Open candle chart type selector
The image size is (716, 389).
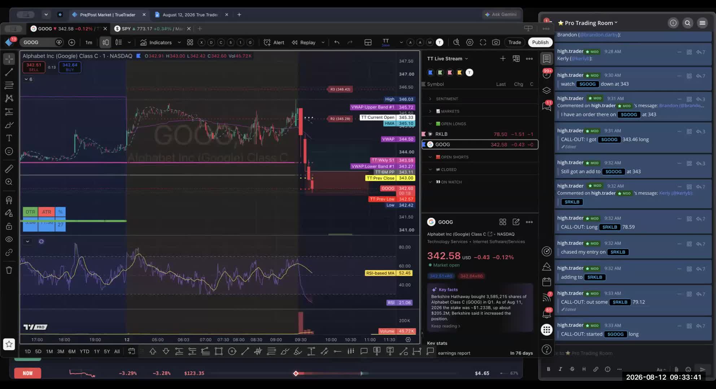click(x=105, y=42)
